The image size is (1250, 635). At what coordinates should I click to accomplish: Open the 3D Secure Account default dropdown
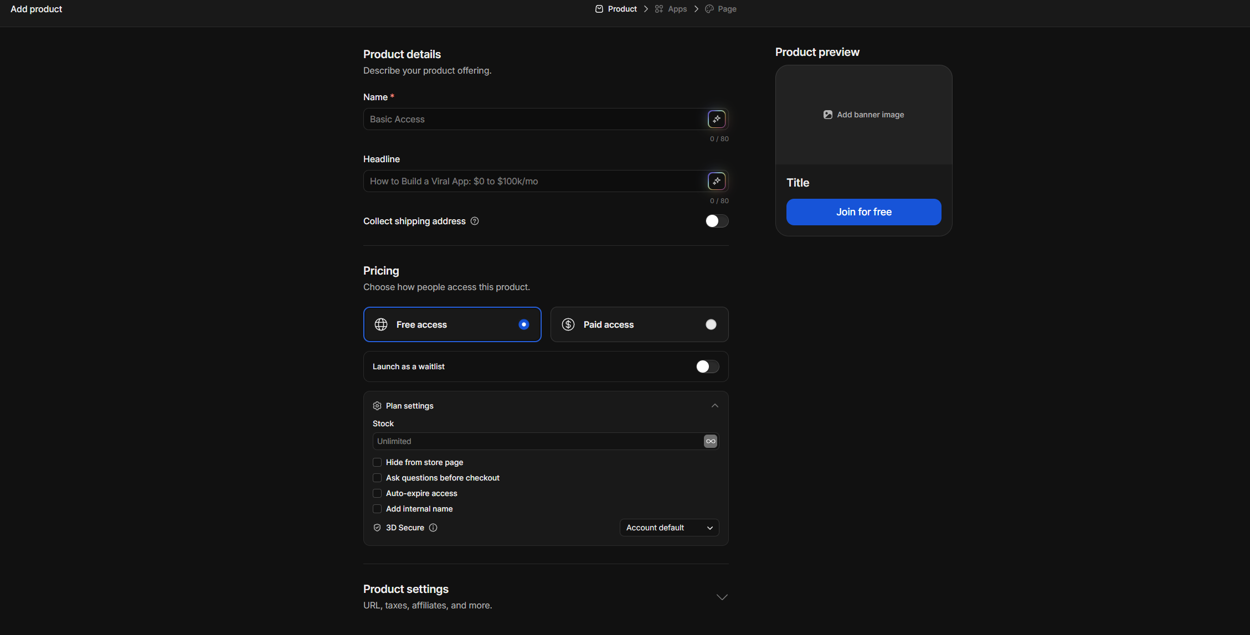(x=669, y=528)
